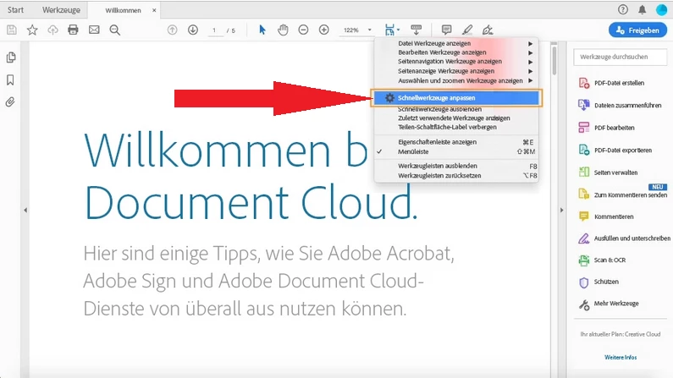
Task: Click the star bookmark icon
Action: click(32, 30)
